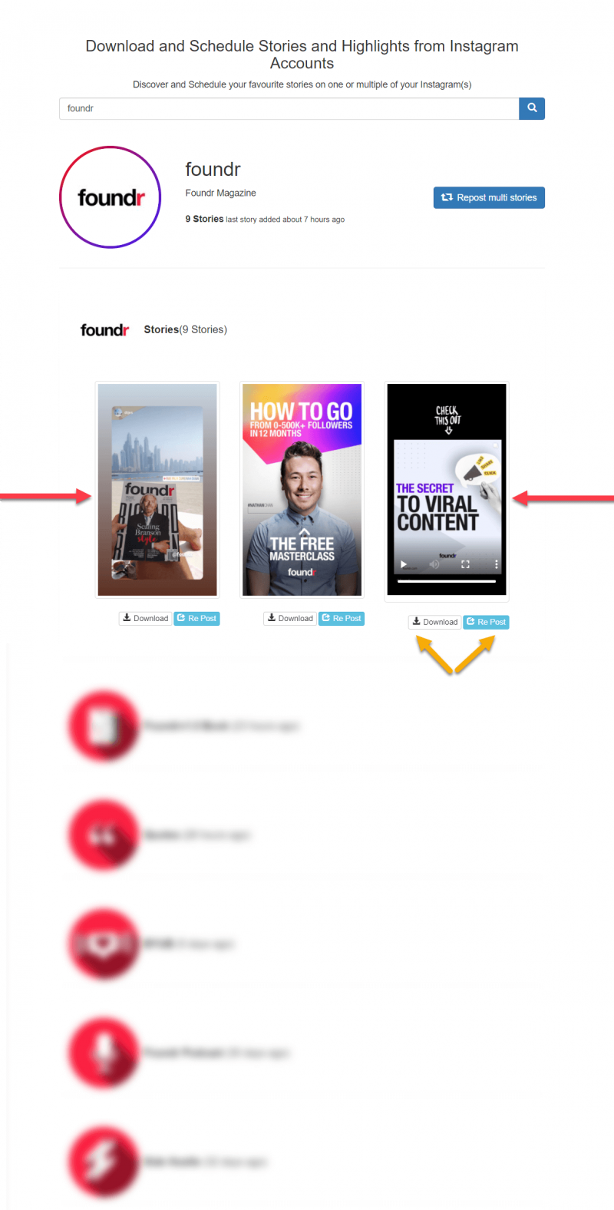
Task: Open the second blurred quote highlight circle
Action: (104, 835)
